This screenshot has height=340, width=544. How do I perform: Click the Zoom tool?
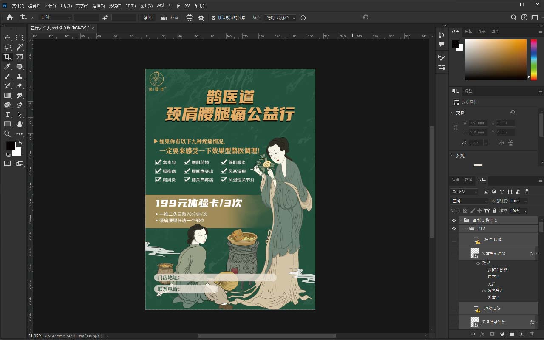point(7,134)
